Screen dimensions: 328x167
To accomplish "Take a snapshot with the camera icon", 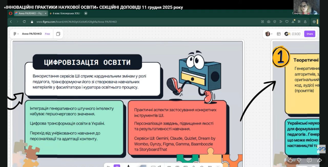I will [x=269, y=22].
